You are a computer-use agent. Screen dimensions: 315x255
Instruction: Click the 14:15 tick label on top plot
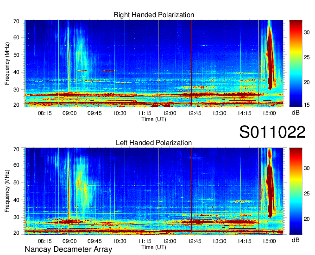pyautogui.click(x=244, y=113)
